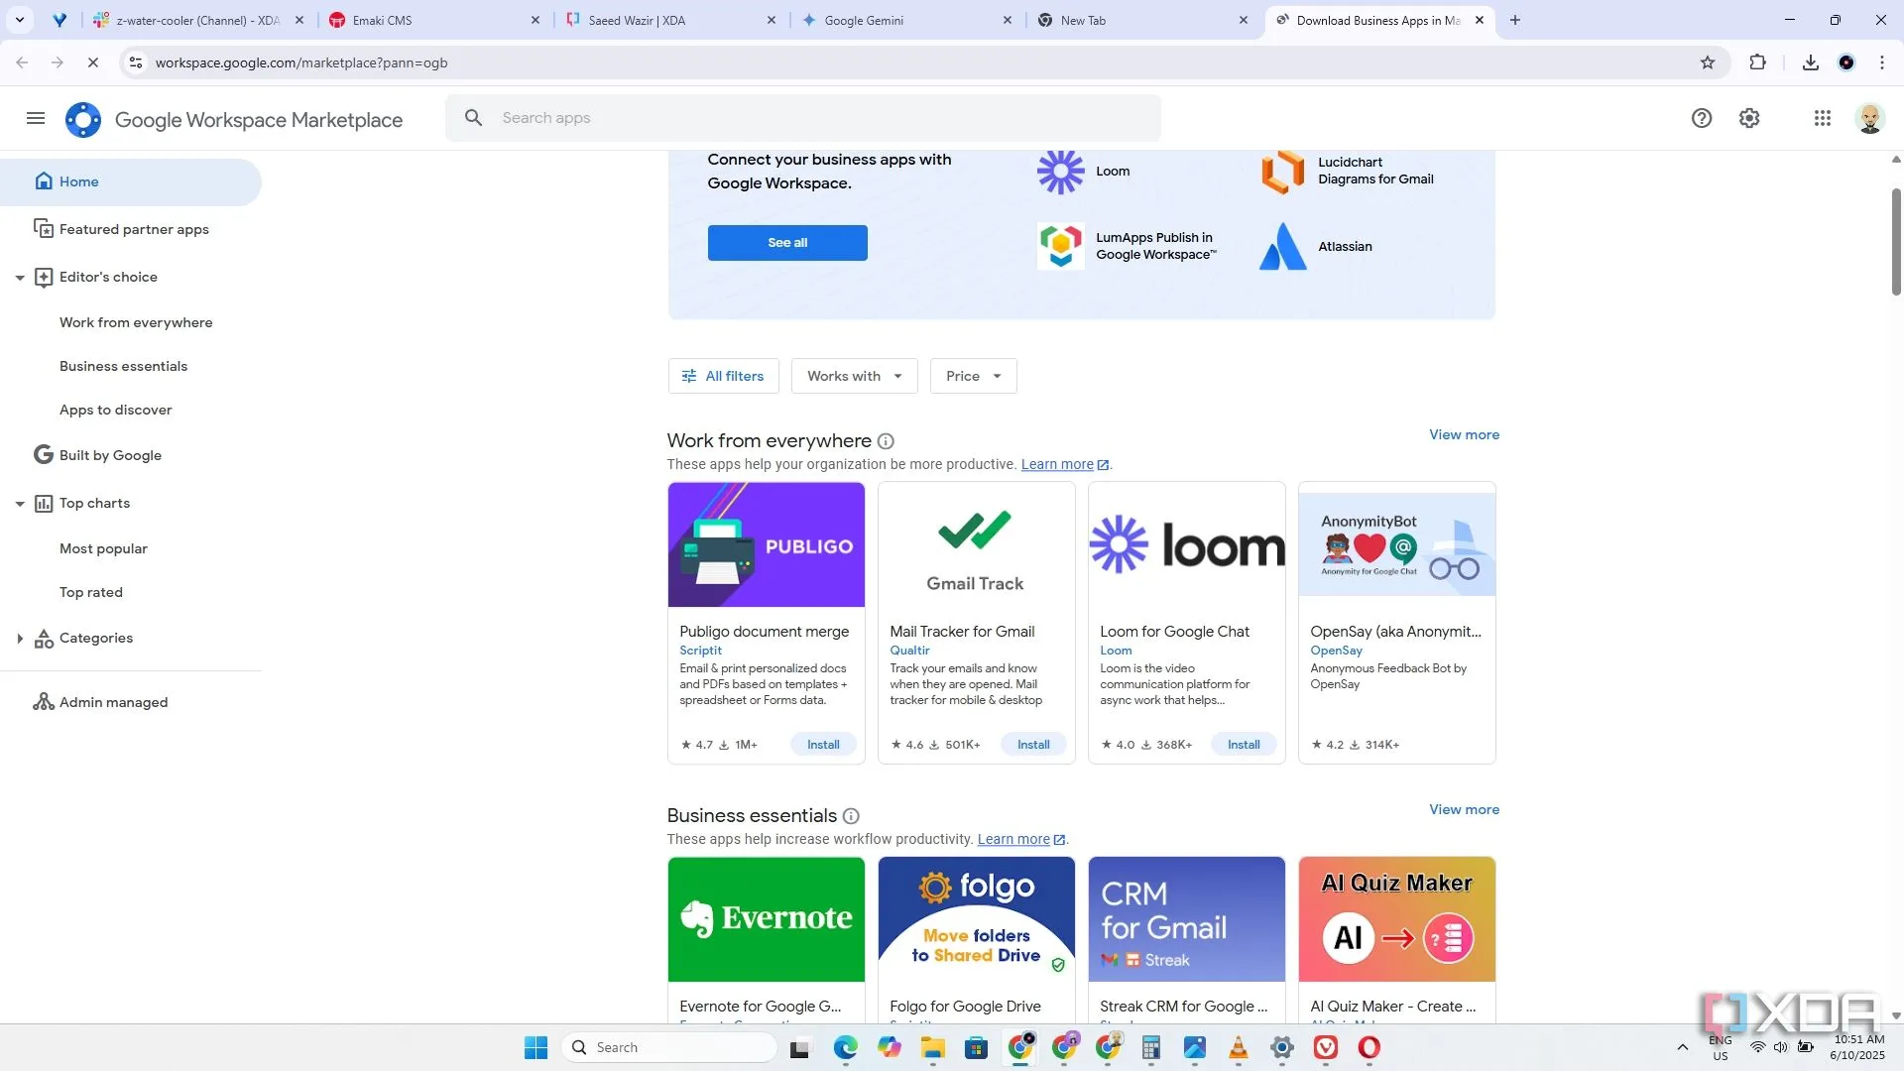The width and height of the screenshot is (1904, 1071).
Task: Select Home in the sidebar
Action: 131,182
